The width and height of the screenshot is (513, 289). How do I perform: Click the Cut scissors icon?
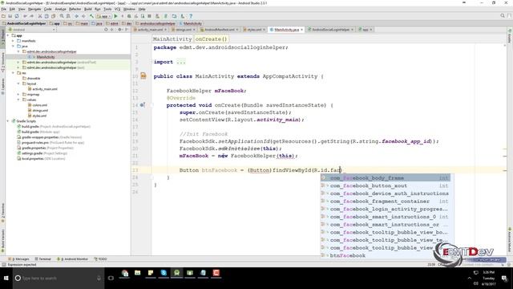tap(40, 16)
